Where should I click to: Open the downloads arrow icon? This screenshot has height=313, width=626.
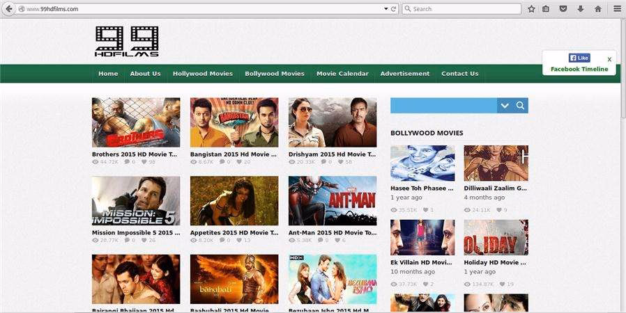click(x=581, y=9)
